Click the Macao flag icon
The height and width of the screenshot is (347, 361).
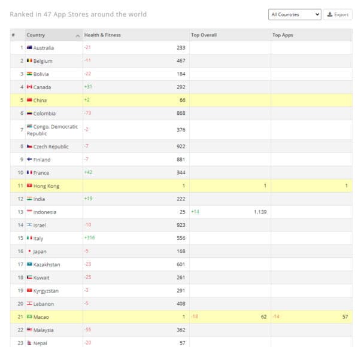[29, 316]
